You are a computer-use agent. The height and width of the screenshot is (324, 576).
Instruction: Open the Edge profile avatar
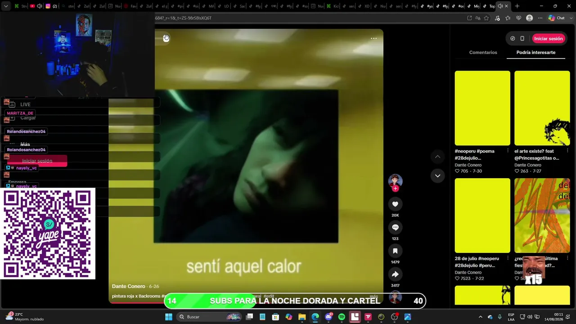coord(530,18)
